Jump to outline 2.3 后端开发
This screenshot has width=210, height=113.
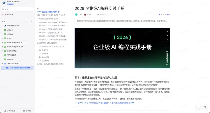point(44,54)
